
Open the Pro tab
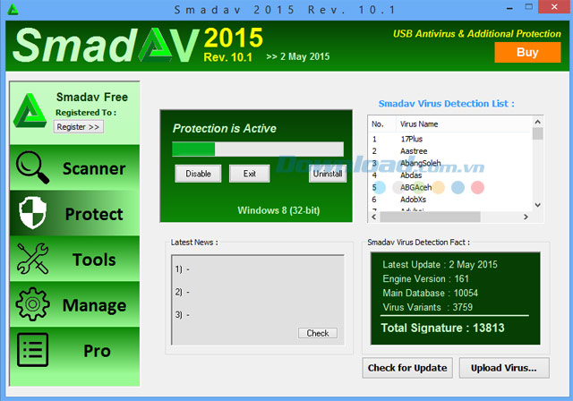74,350
